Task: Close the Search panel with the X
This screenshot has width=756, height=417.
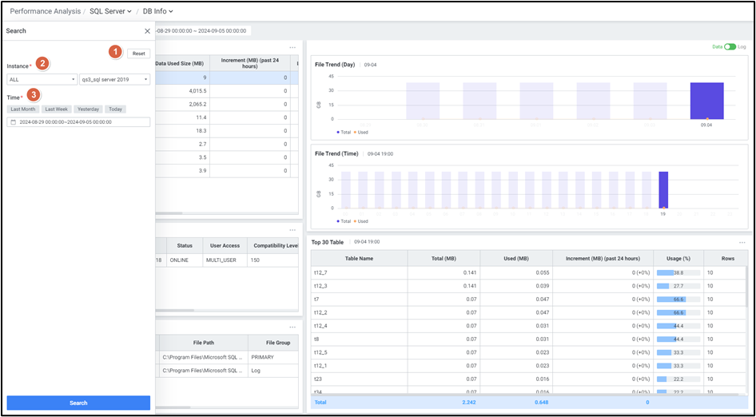Action: 147,31
